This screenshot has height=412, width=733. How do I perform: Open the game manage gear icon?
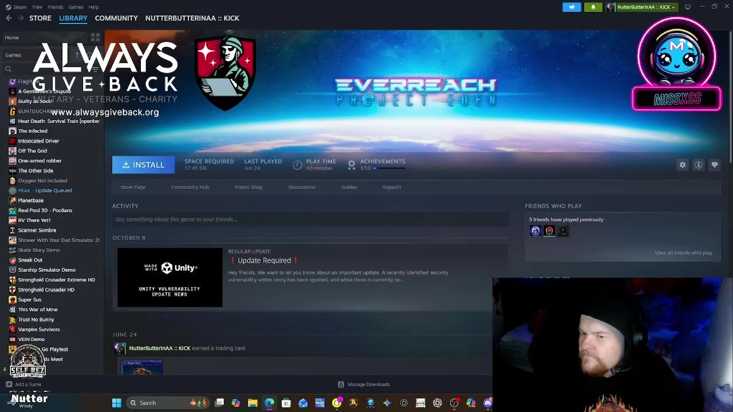683,165
